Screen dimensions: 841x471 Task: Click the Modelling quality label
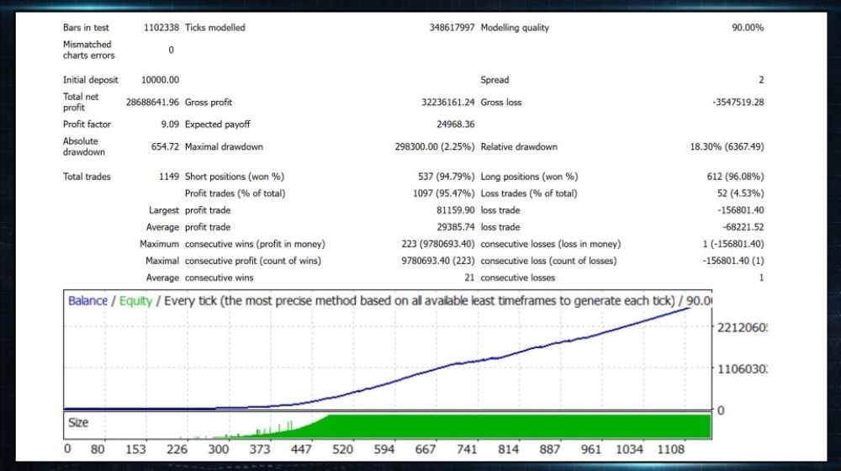coord(515,28)
